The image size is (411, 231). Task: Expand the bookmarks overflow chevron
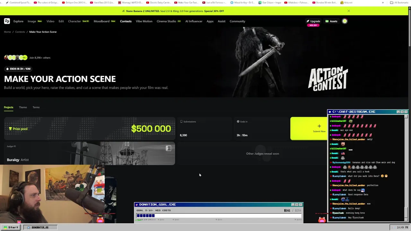pos(383,3)
